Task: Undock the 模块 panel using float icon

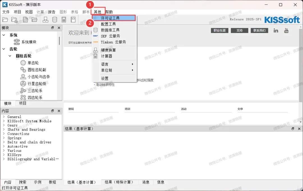Action: click(52, 28)
